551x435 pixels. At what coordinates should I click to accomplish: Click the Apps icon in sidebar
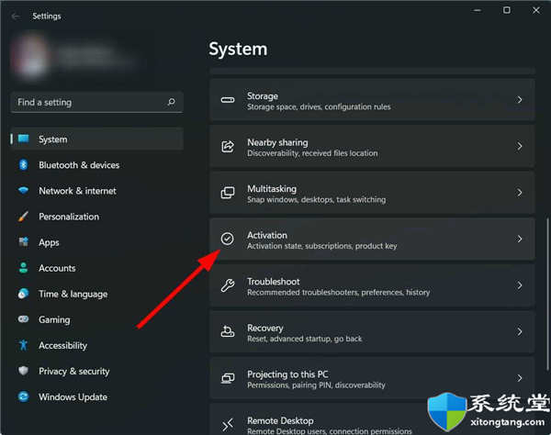click(x=24, y=242)
